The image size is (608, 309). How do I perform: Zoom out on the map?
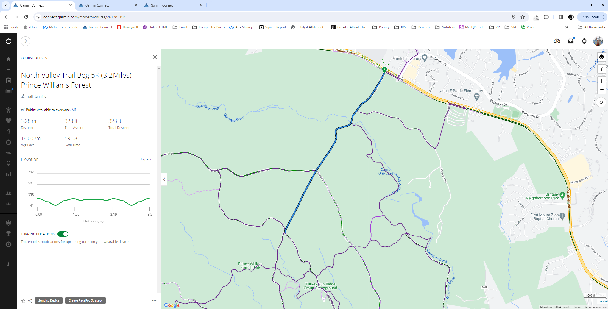click(602, 90)
